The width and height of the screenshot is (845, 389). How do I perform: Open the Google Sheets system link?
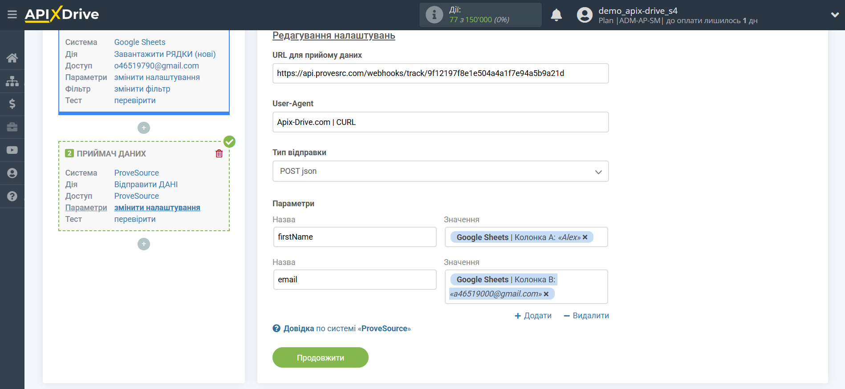(140, 42)
